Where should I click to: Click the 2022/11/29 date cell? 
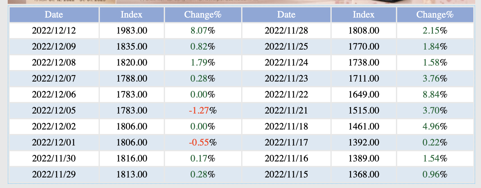point(54,175)
